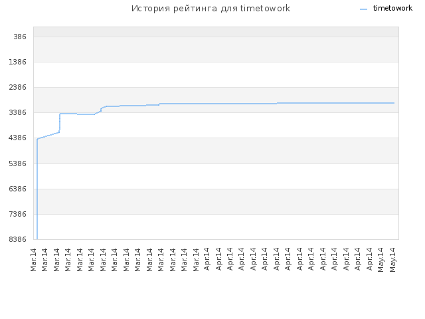
Task: Select the 6386 y-axis label
Action: [18, 189]
